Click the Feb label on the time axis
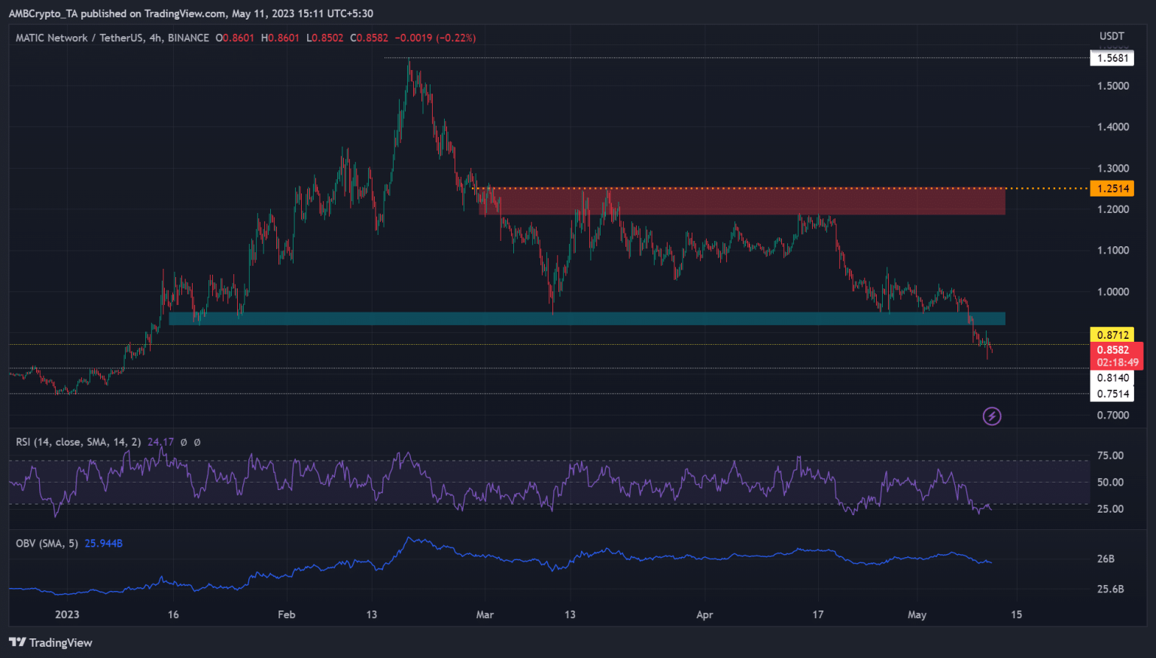This screenshot has height=658, width=1156. coord(286,614)
